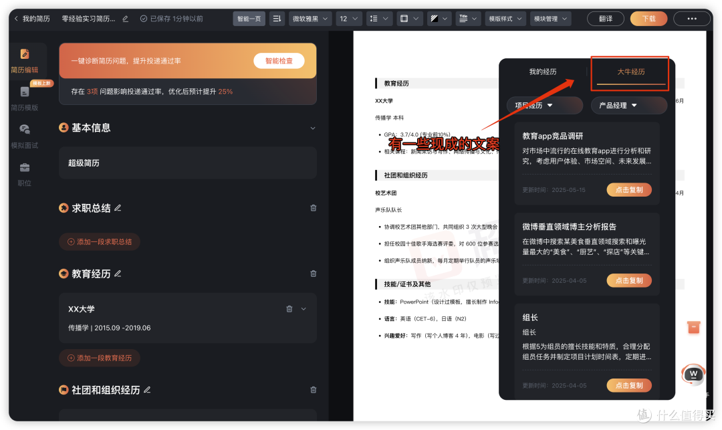Open the 模版样式 dropdown
The width and height of the screenshot is (722, 430).
[505, 19]
